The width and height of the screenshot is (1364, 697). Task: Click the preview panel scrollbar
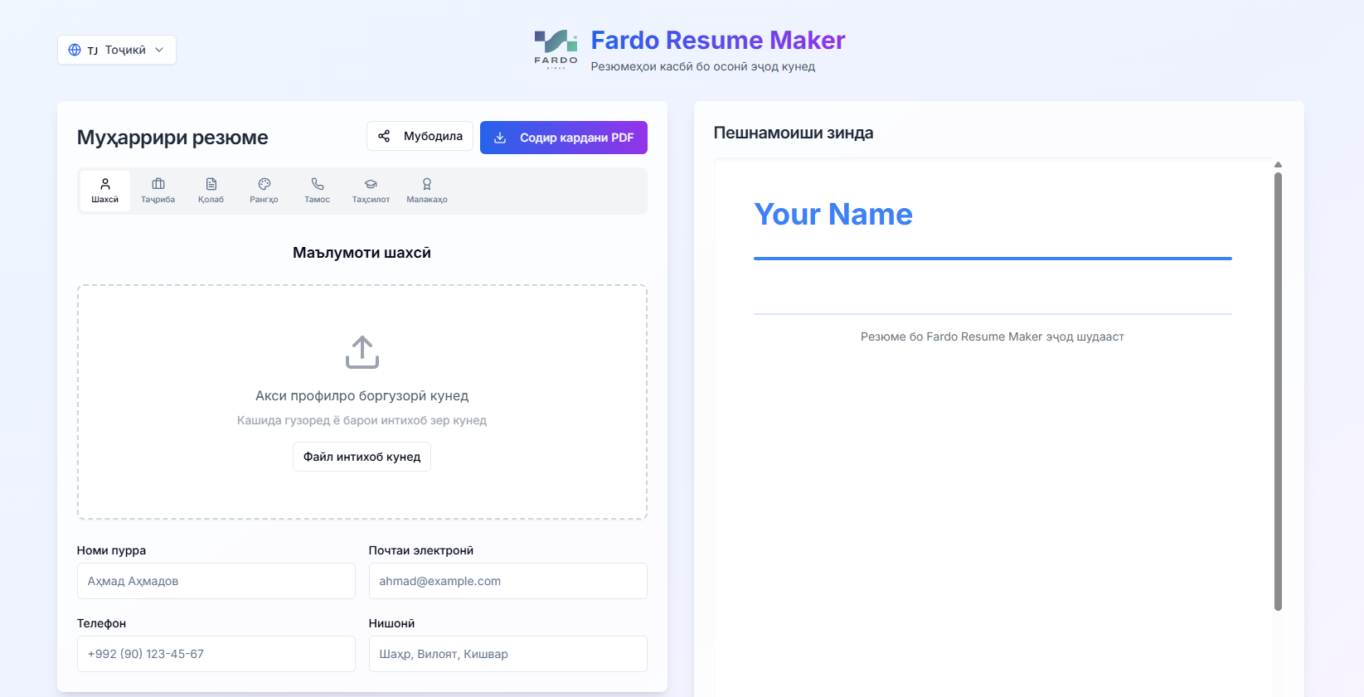[1278, 391]
